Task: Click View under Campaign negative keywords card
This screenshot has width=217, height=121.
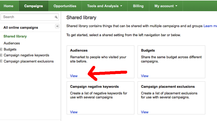Action: pos(74,112)
